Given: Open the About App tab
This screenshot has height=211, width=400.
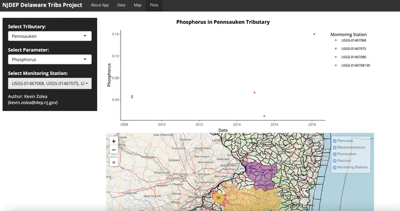Looking at the screenshot, I should (100, 5).
